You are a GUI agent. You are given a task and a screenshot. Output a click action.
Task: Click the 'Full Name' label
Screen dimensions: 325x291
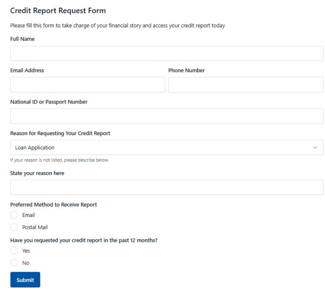22,39
